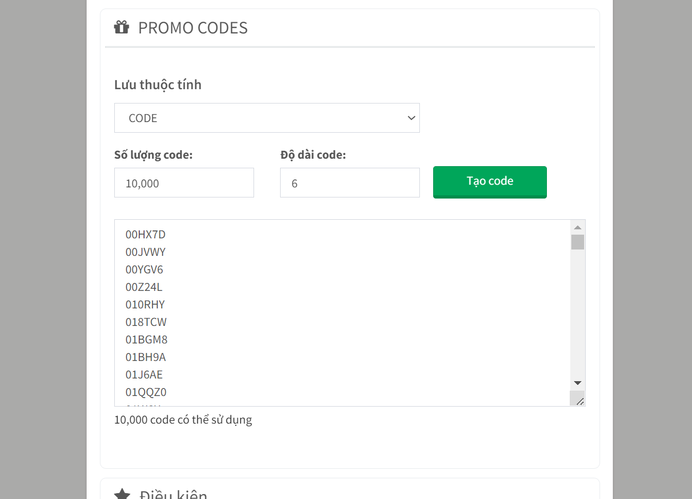Click the textarea resize handle corner

(578, 399)
